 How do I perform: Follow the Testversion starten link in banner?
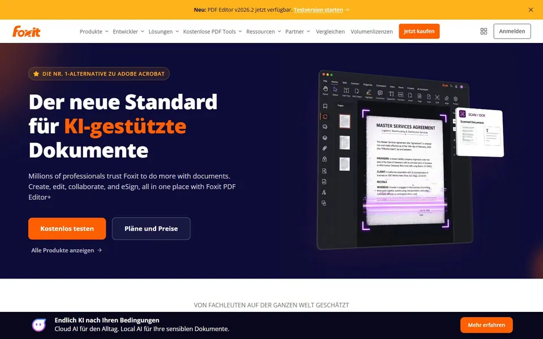318,10
